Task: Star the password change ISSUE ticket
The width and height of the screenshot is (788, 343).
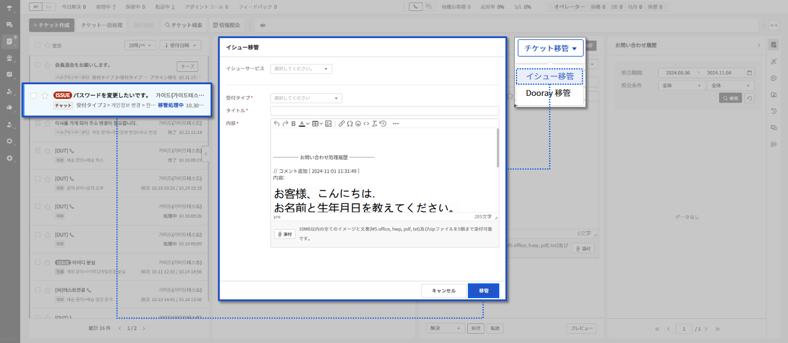Action: (44, 95)
